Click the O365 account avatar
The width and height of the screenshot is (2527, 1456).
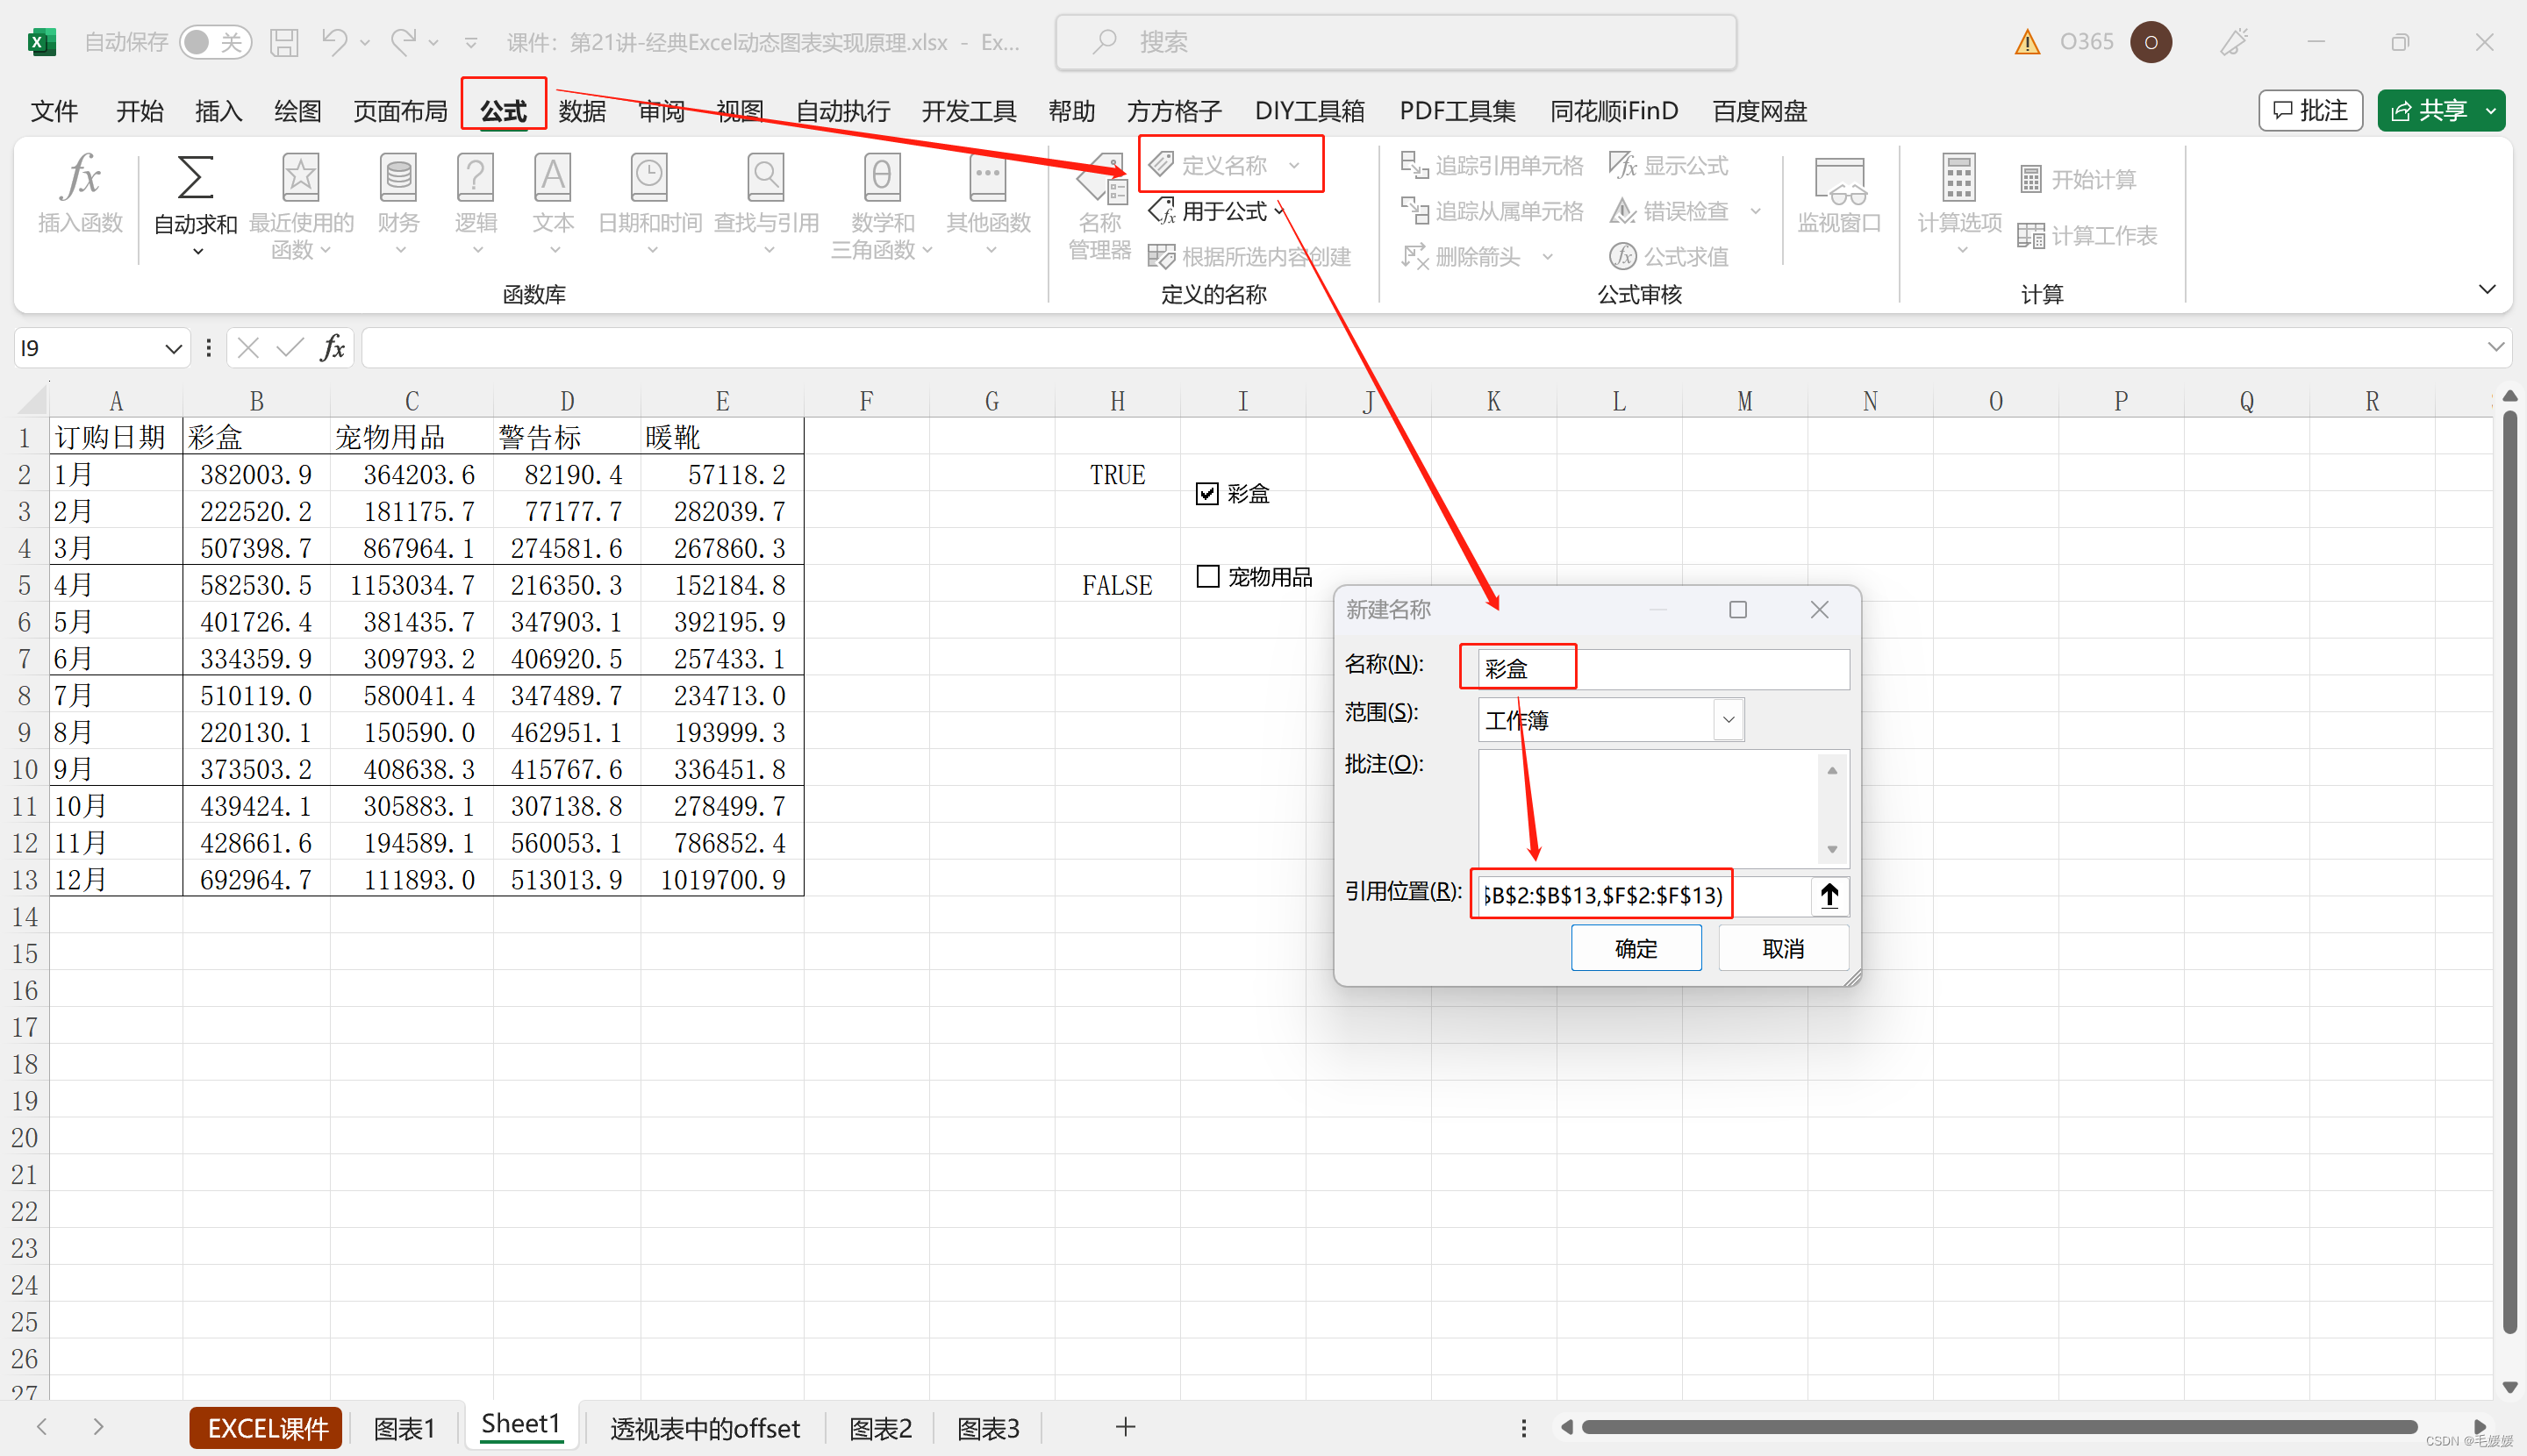(x=2151, y=42)
